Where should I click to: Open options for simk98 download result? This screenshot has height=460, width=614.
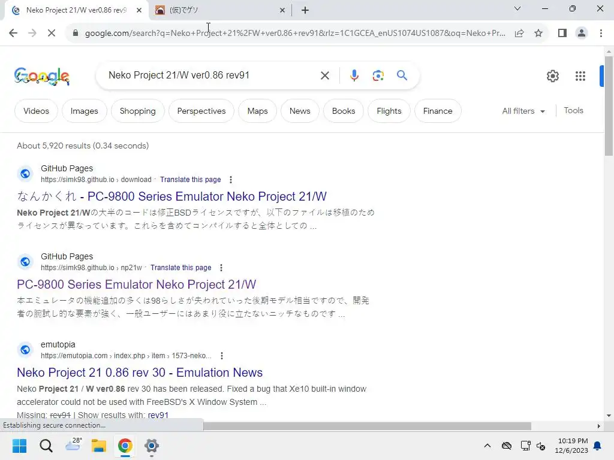[231, 180]
